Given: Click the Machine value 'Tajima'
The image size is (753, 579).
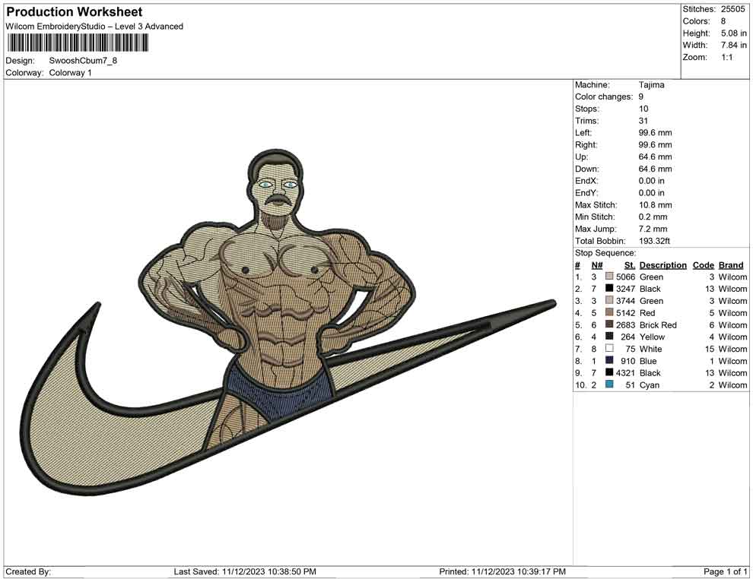Looking at the screenshot, I should (x=651, y=85).
